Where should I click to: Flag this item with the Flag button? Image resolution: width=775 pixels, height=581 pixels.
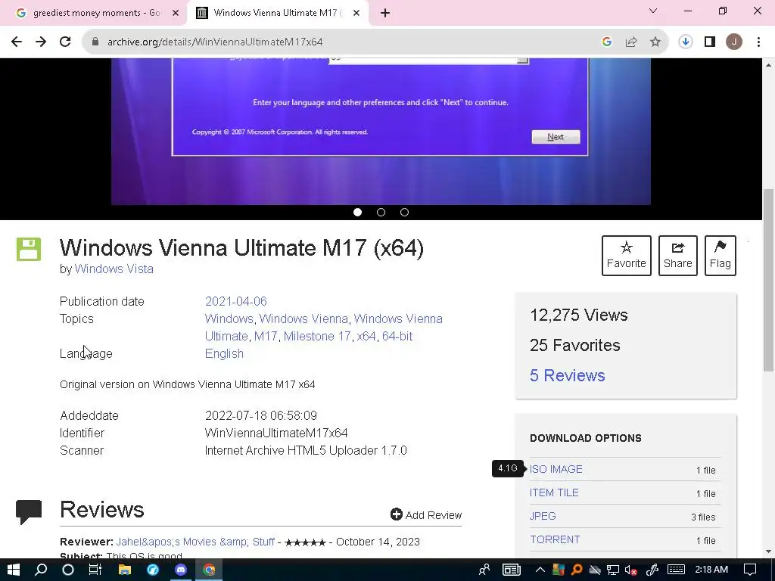(721, 256)
